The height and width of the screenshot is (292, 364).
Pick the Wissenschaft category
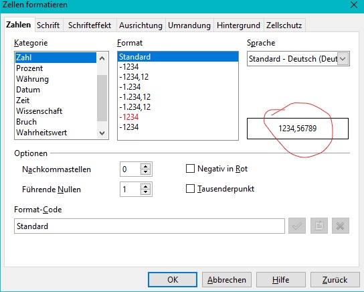tap(56, 111)
